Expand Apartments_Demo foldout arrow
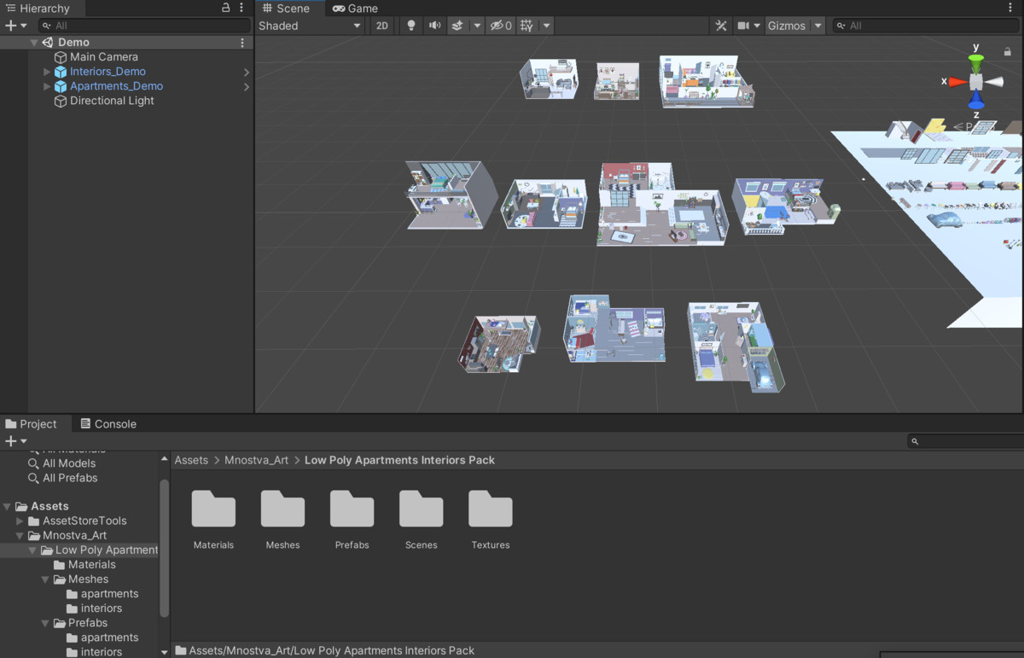The width and height of the screenshot is (1024, 658). tap(47, 86)
